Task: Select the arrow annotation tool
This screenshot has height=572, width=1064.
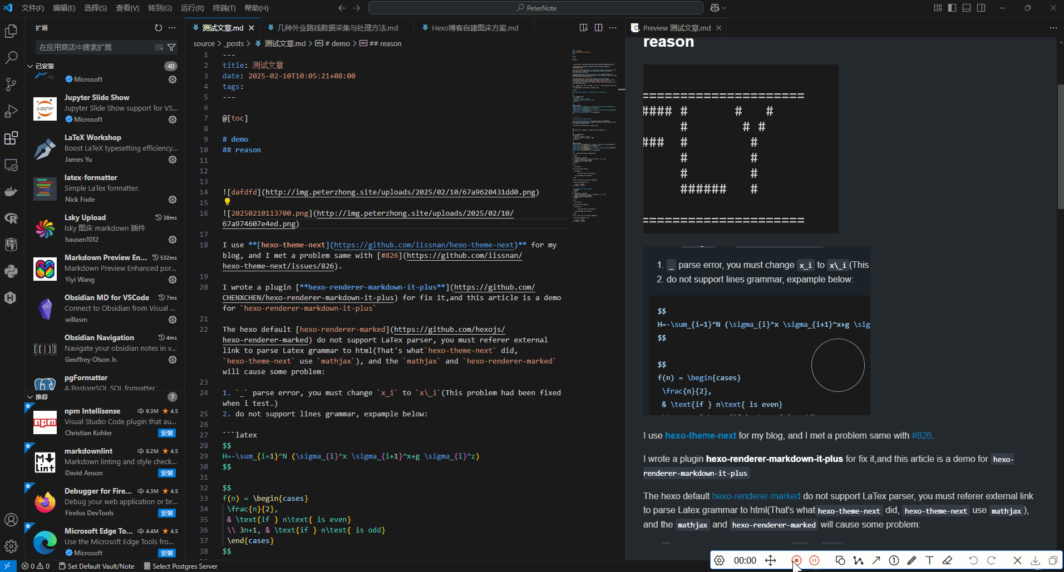Action: click(x=876, y=560)
